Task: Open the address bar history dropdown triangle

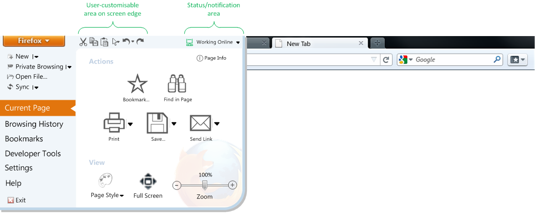Action: 374,60
